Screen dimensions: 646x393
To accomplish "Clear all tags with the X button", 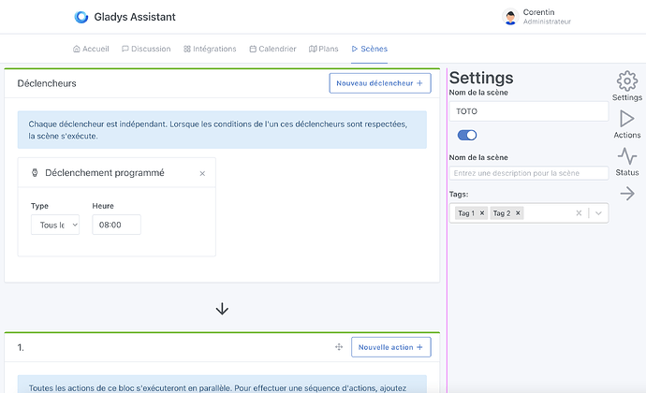I will pyautogui.click(x=579, y=213).
